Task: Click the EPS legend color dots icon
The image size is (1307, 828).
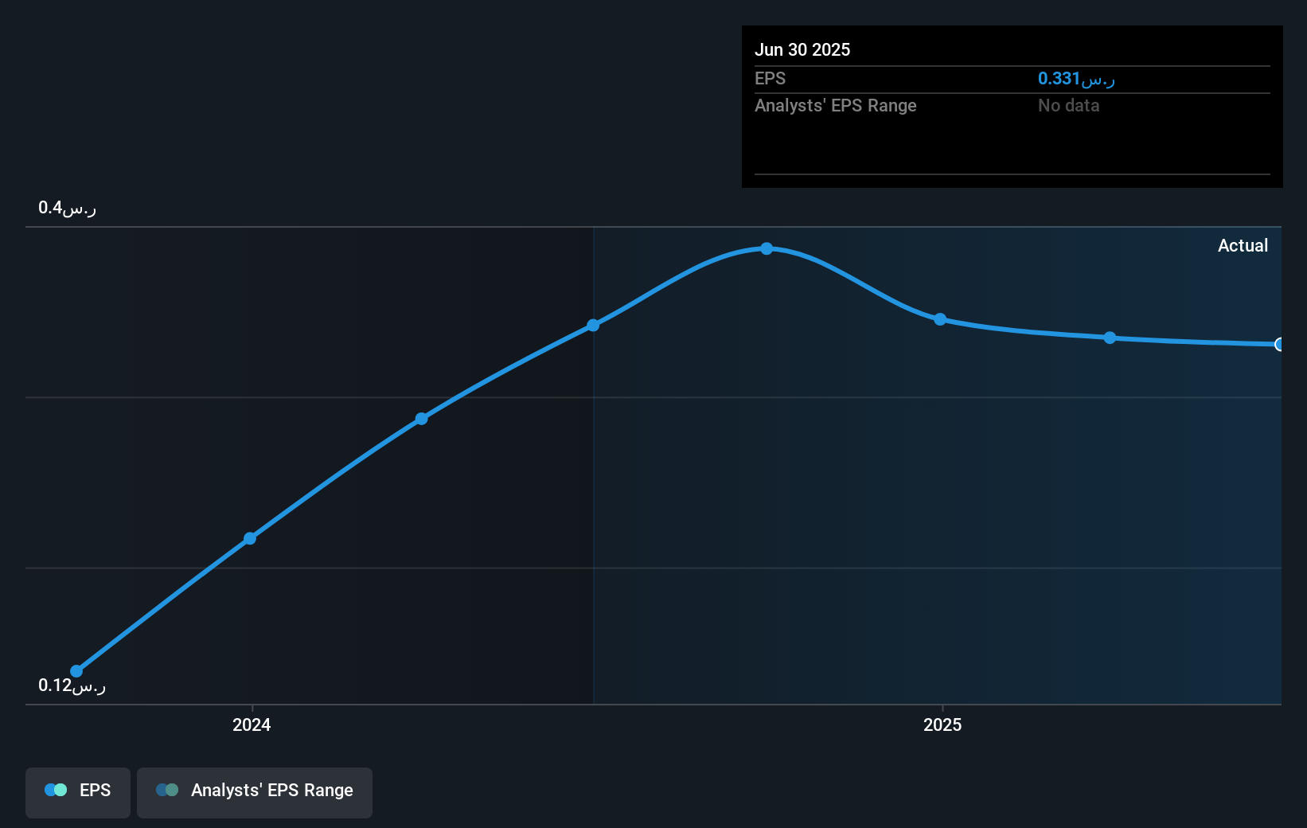Action: pyautogui.click(x=56, y=790)
